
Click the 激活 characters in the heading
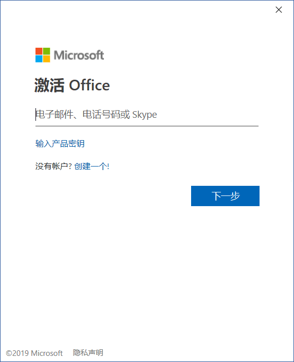coord(49,85)
